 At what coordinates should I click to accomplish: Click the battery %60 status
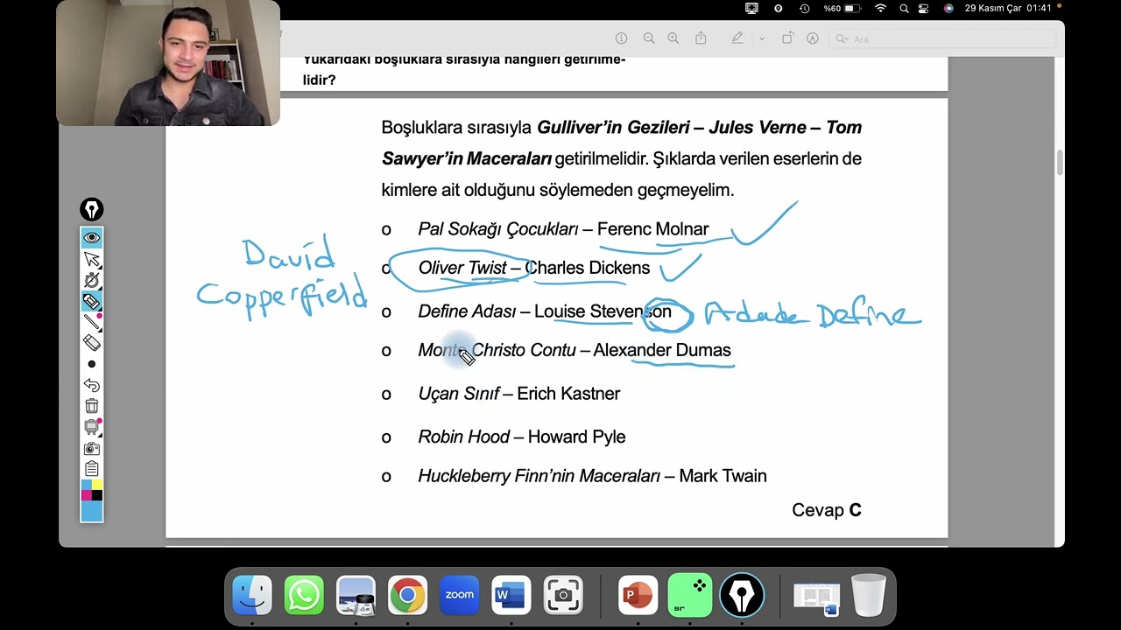point(843,9)
